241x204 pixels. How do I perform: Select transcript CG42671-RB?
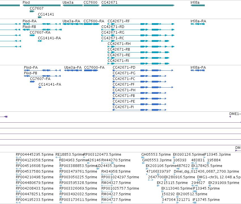click(119, 49)
